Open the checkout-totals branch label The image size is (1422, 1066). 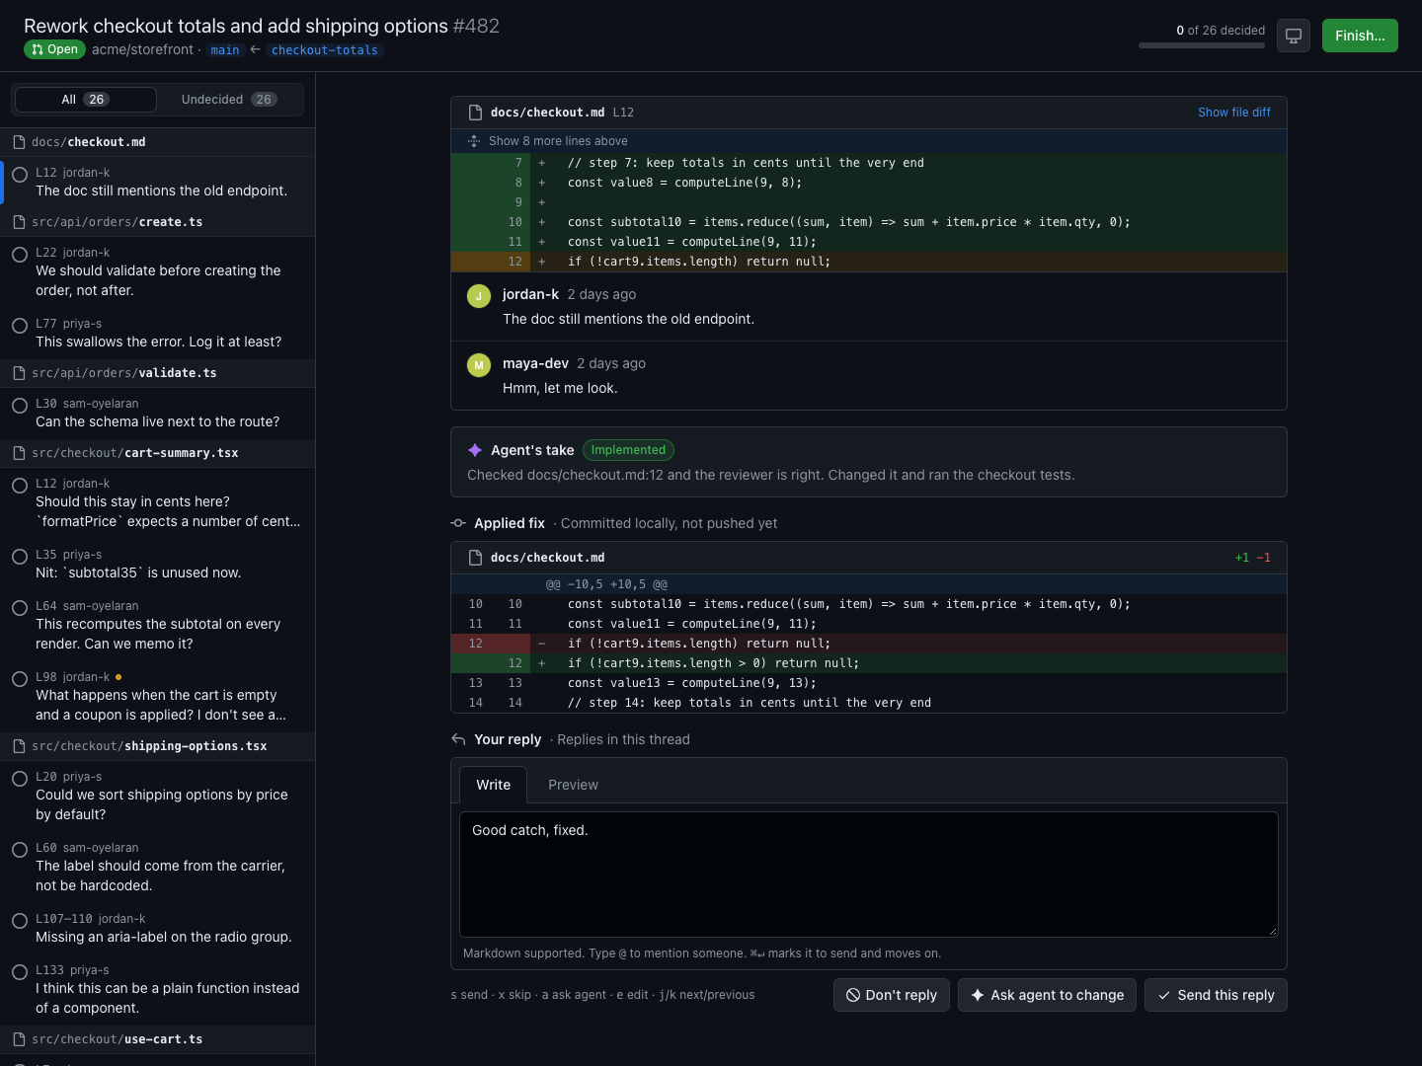(x=325, y=50)
